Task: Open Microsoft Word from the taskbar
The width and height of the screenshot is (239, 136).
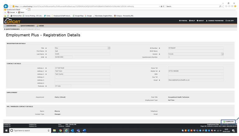Action: click(x=84, y=130)
